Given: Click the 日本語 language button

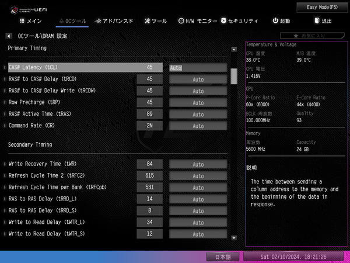Looking at the screenshot, I should click(223, 257).
